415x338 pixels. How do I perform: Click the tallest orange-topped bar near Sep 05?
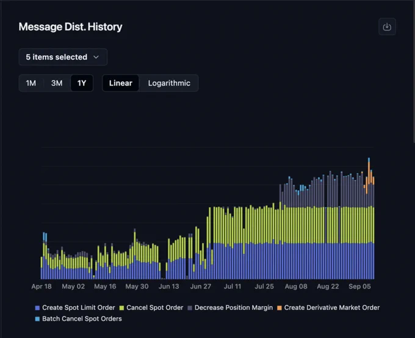(x=369, y=218)
